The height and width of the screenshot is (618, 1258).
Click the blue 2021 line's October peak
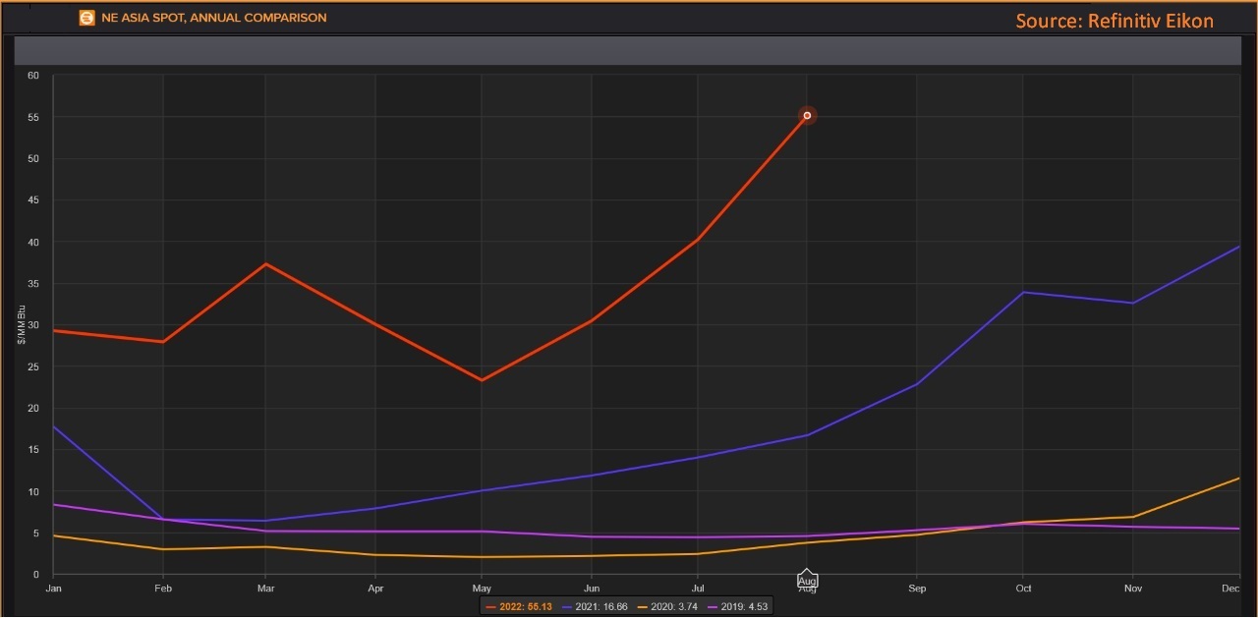coord(1023,292)
